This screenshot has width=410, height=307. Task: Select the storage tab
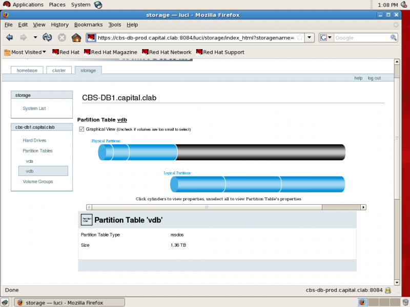[88, 70]
